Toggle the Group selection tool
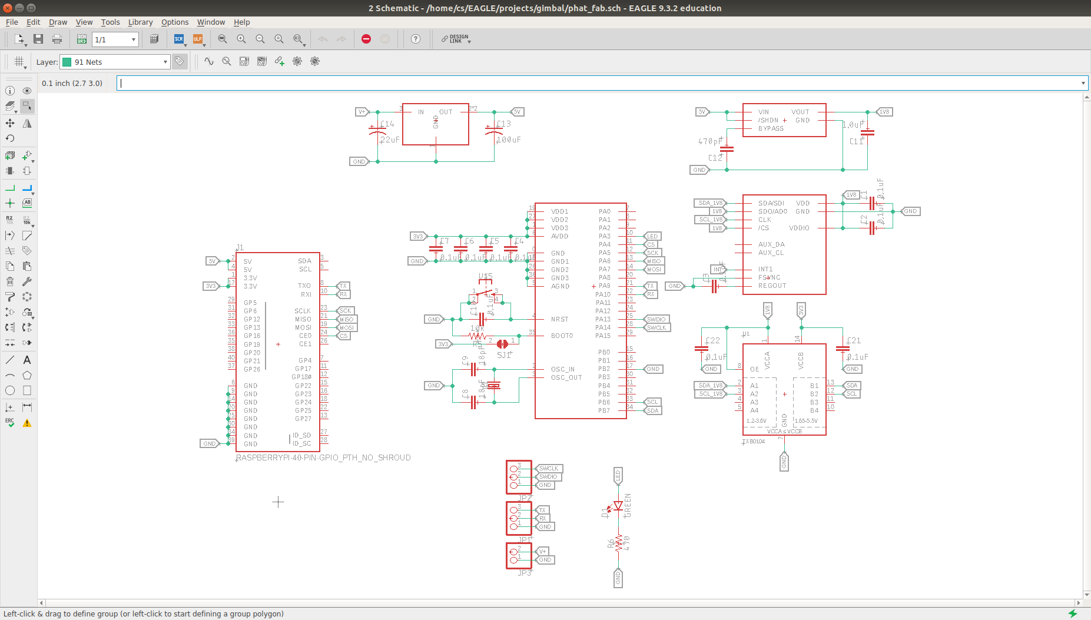This screenshot has width=1091, height=620. 27,106
